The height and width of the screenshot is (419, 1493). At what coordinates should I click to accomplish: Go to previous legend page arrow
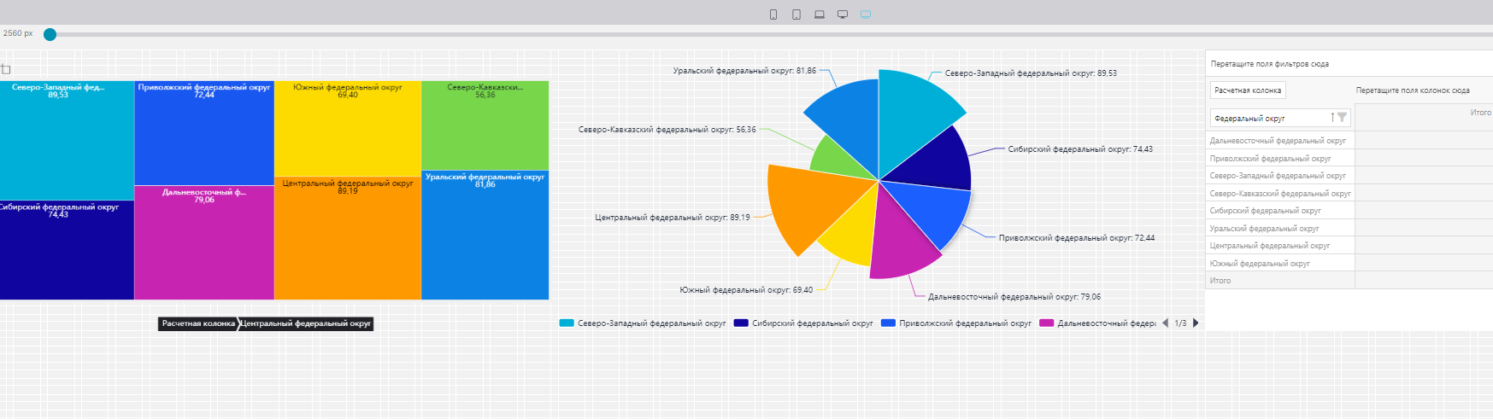1165,323
